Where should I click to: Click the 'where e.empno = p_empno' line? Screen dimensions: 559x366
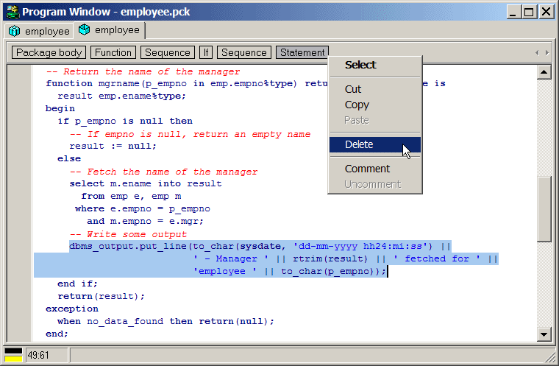[x=143, y=209]
